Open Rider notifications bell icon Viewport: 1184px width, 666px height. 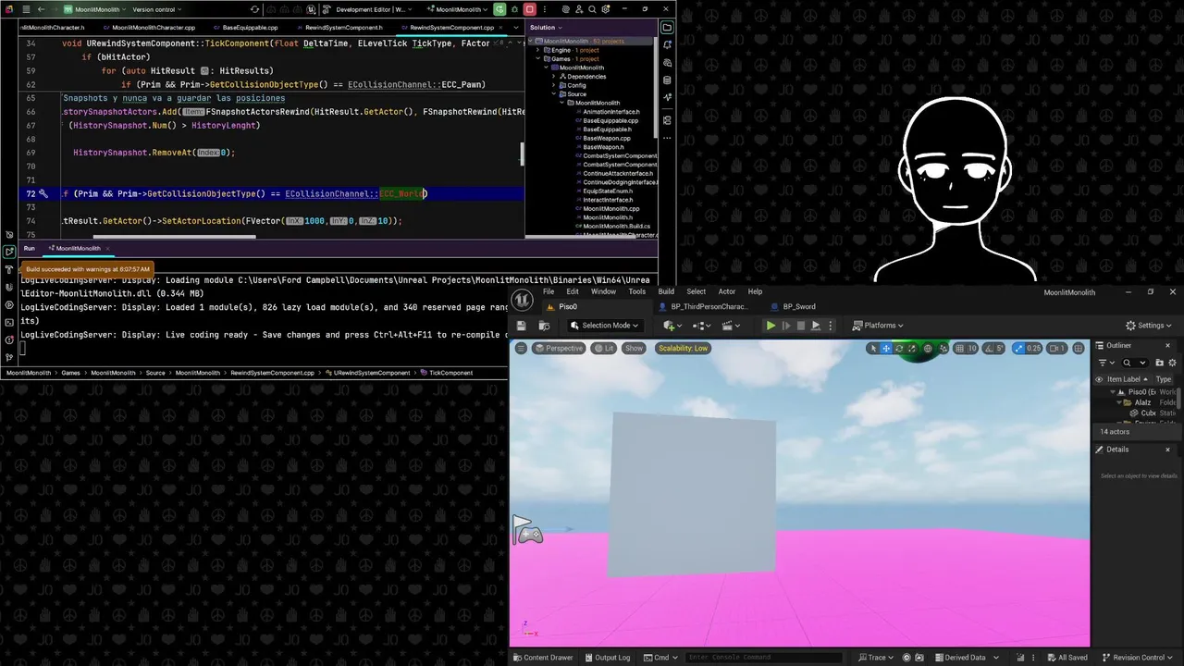click(x=667, y=44)
